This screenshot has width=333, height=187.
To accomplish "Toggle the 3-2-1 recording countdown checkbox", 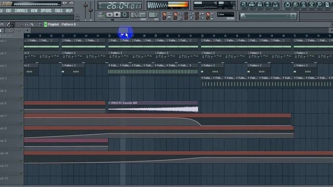I will point(175,14).
